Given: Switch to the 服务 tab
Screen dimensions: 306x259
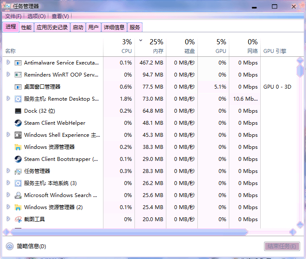Looking at the screenshot, I should pyautogui.click(x=134, y=27).
